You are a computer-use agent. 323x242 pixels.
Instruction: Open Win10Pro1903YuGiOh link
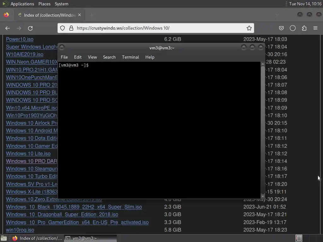coord(32,115)
